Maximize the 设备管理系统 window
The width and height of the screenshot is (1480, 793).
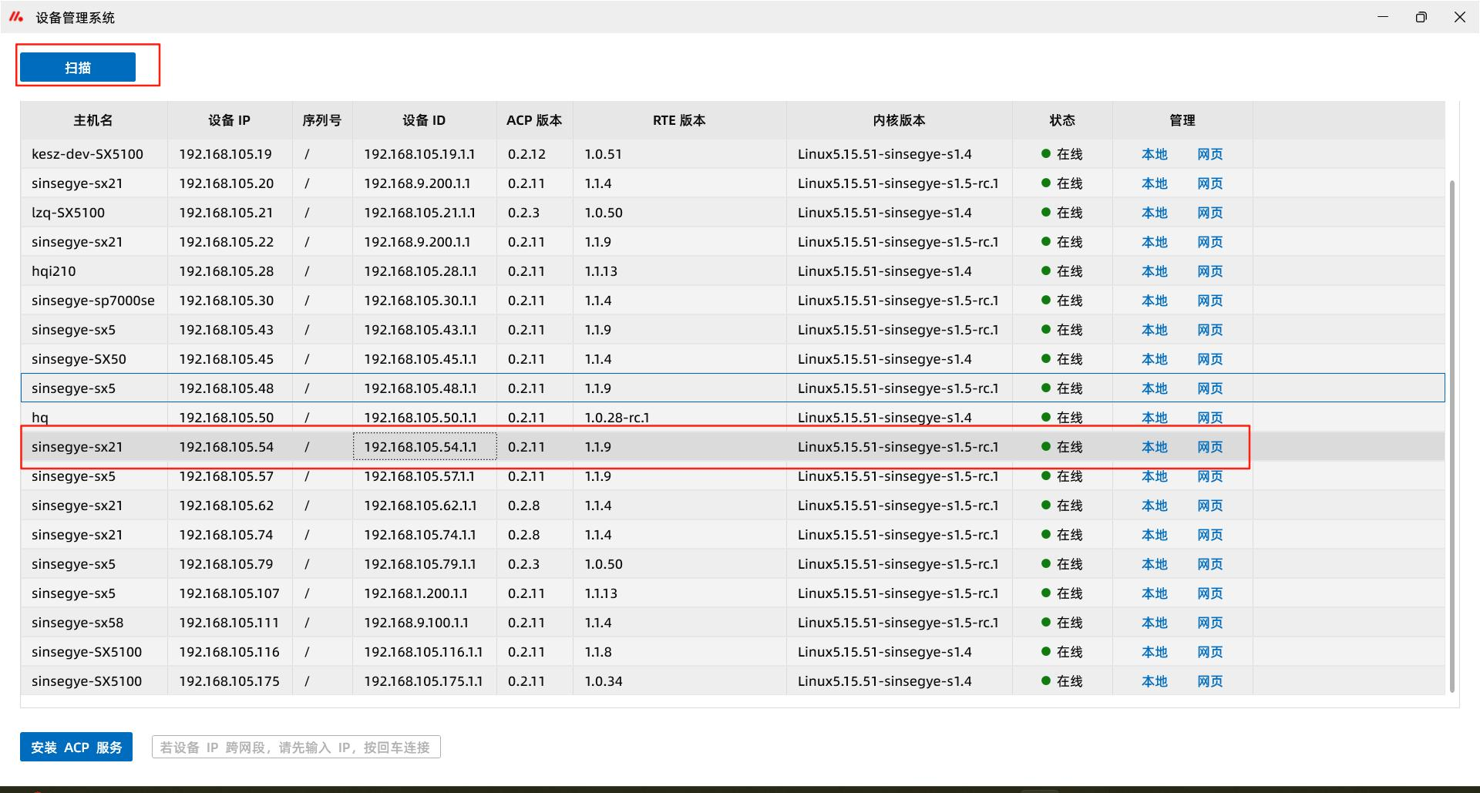pyautogui.click(x=1421, y=17)
